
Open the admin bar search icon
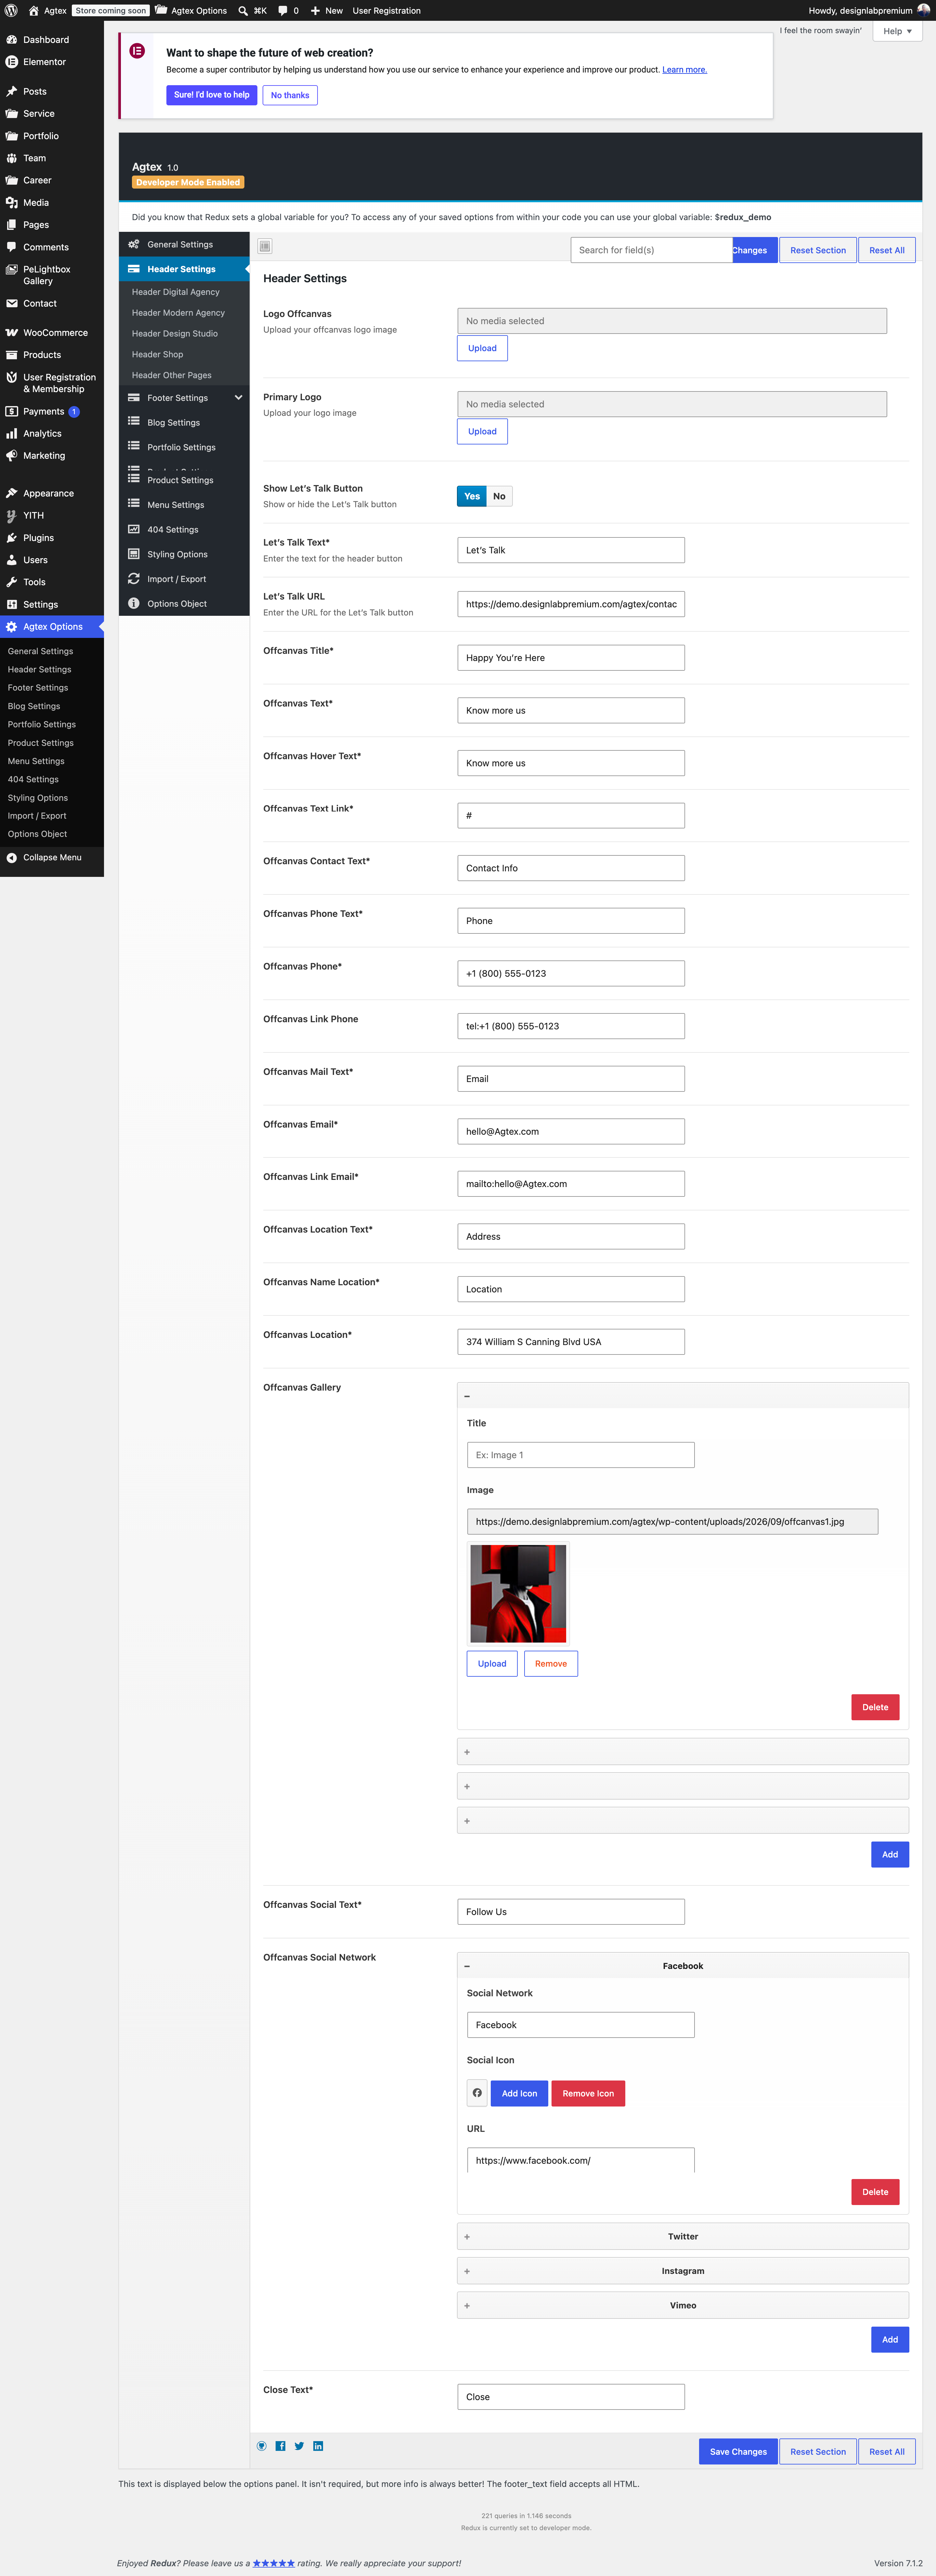pyautogui.click(x=243, y=11)
